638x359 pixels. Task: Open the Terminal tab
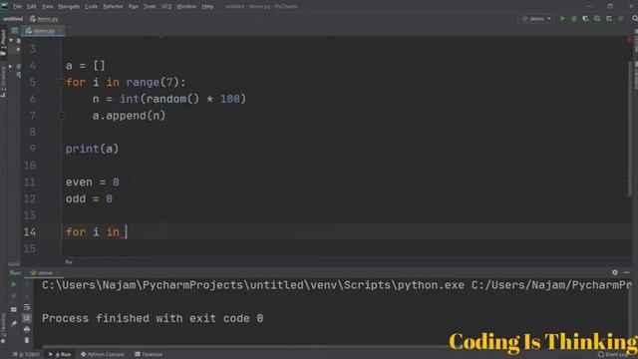click(149, 355)
